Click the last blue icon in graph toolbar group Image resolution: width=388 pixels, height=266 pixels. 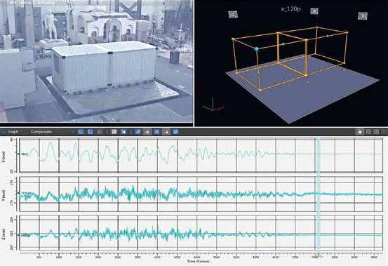coord(175,132)
